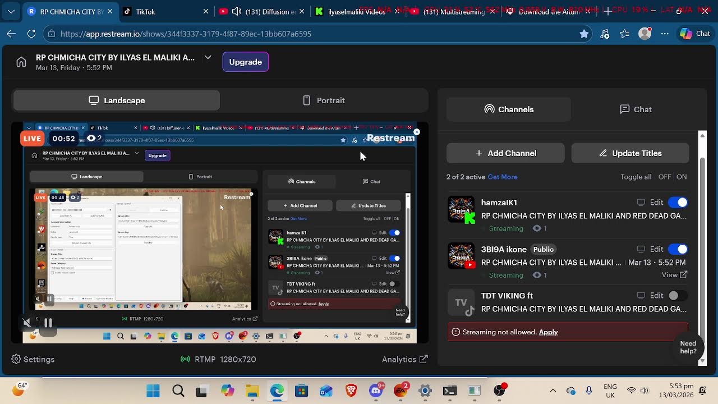Open the browser profile avatar
Image resolution: width=718 pixels, height=404 pixels.
click(x=645, y=34)
